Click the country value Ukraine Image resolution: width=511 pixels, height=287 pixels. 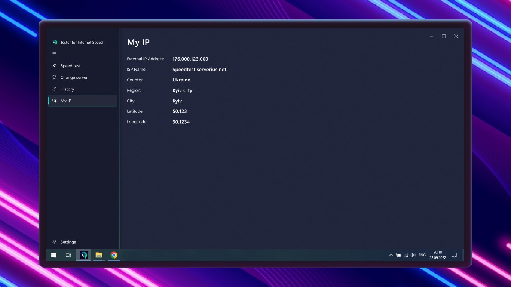(x=181, y=80)
